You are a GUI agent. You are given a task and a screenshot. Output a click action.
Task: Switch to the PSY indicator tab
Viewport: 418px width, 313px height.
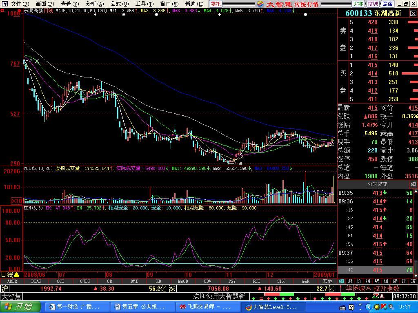point(232,281)
